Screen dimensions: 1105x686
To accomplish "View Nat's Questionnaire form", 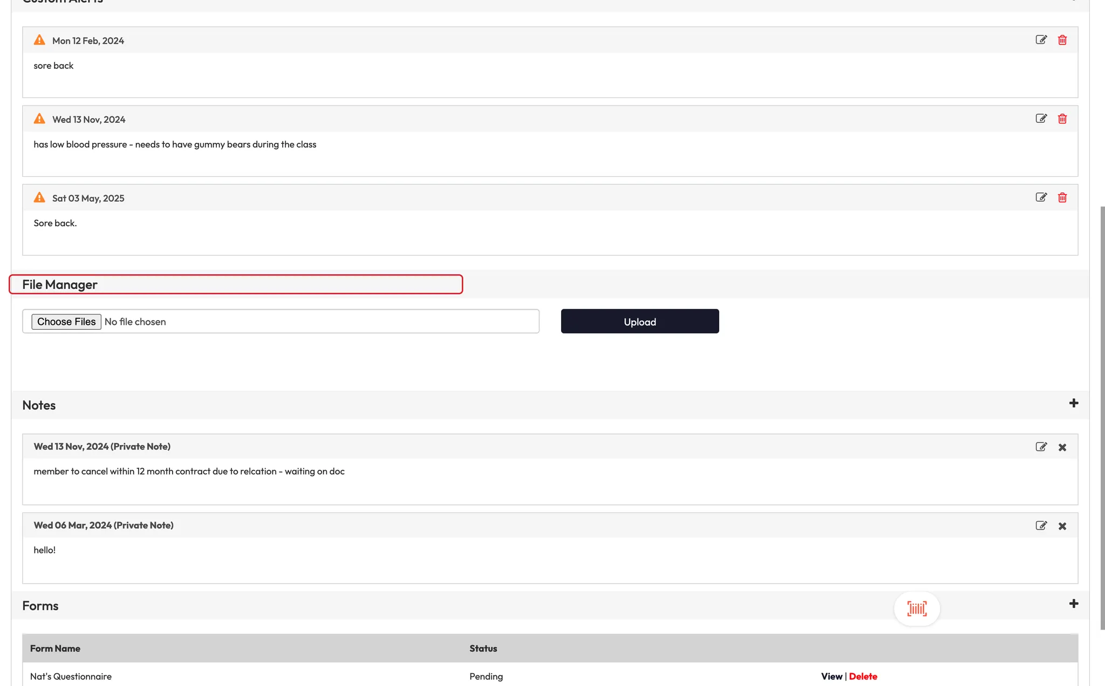I will click(x=831, y=676).
